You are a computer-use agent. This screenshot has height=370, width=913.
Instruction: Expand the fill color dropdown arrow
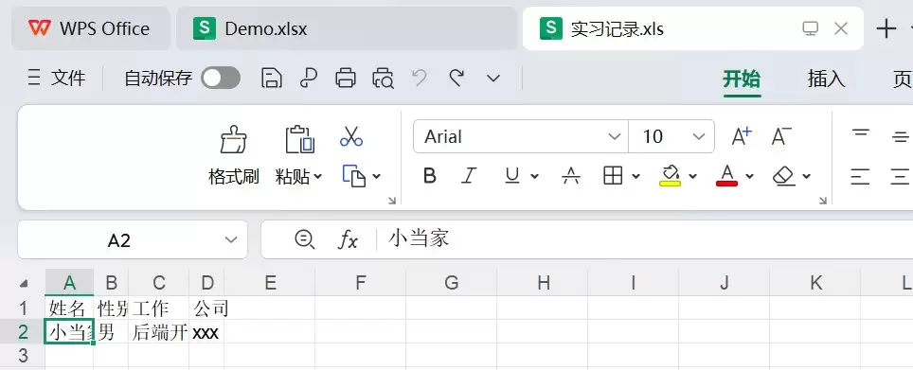pos(693,176)
